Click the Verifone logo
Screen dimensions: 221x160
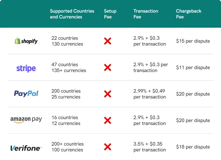[26, 148]
